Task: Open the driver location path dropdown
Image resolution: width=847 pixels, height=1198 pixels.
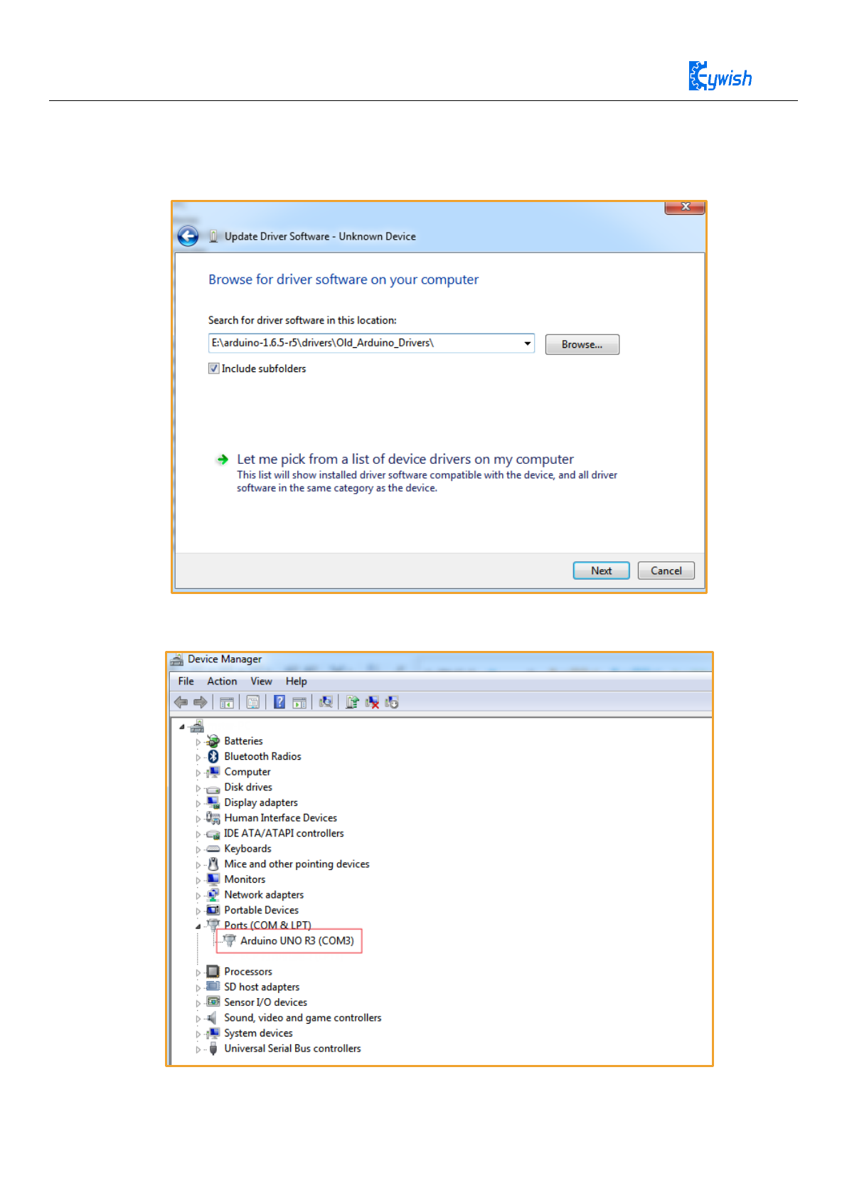Action: [x=527, y=344]
